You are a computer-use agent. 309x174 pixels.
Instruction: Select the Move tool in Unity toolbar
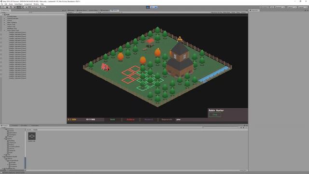[7, 7]
